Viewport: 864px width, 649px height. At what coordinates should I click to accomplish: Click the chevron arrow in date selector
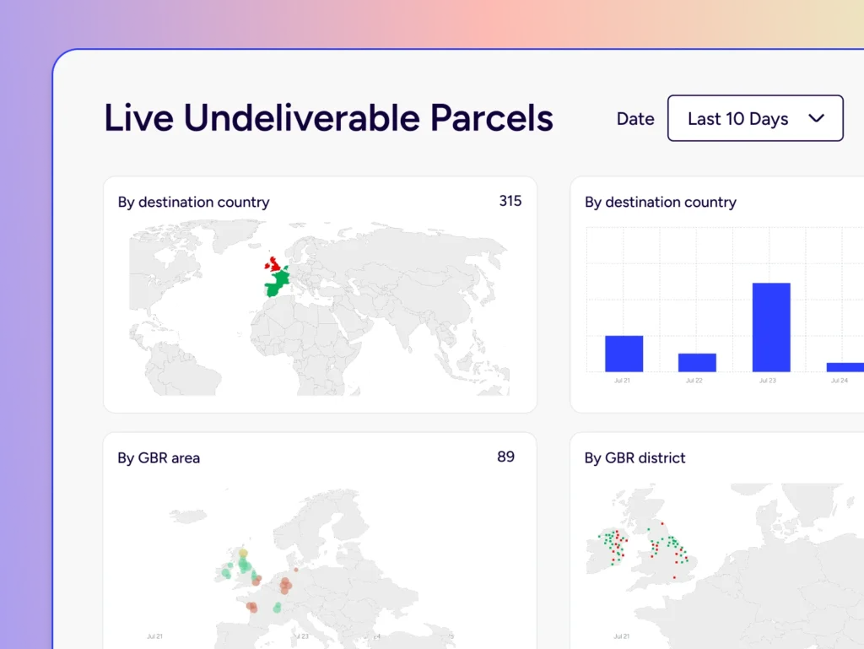coord(816,118)
